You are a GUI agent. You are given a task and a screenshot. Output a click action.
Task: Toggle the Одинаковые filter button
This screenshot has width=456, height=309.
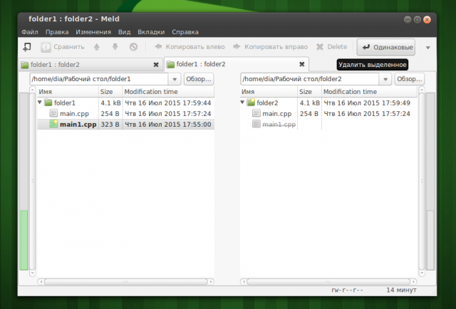pyautogui.click(x=386, y=47)
